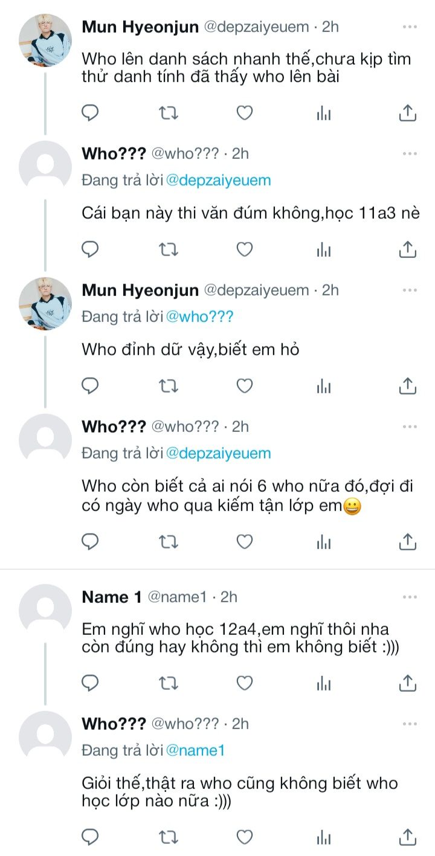Open more options on Name 1's tweet
This screenshot has width=435, height=856.
(x=410, y=597)
